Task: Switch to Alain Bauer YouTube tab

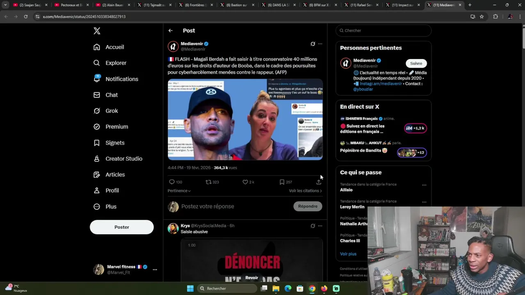Action: [x=113, y=5]
